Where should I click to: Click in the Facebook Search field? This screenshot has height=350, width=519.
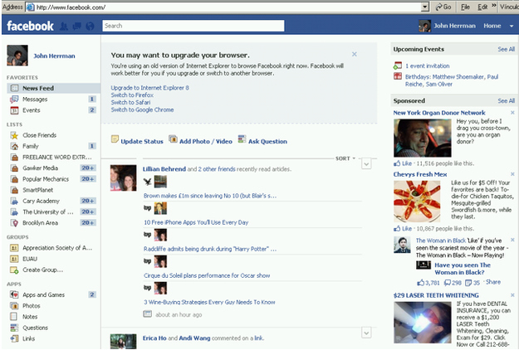click(x=193, y=26)
